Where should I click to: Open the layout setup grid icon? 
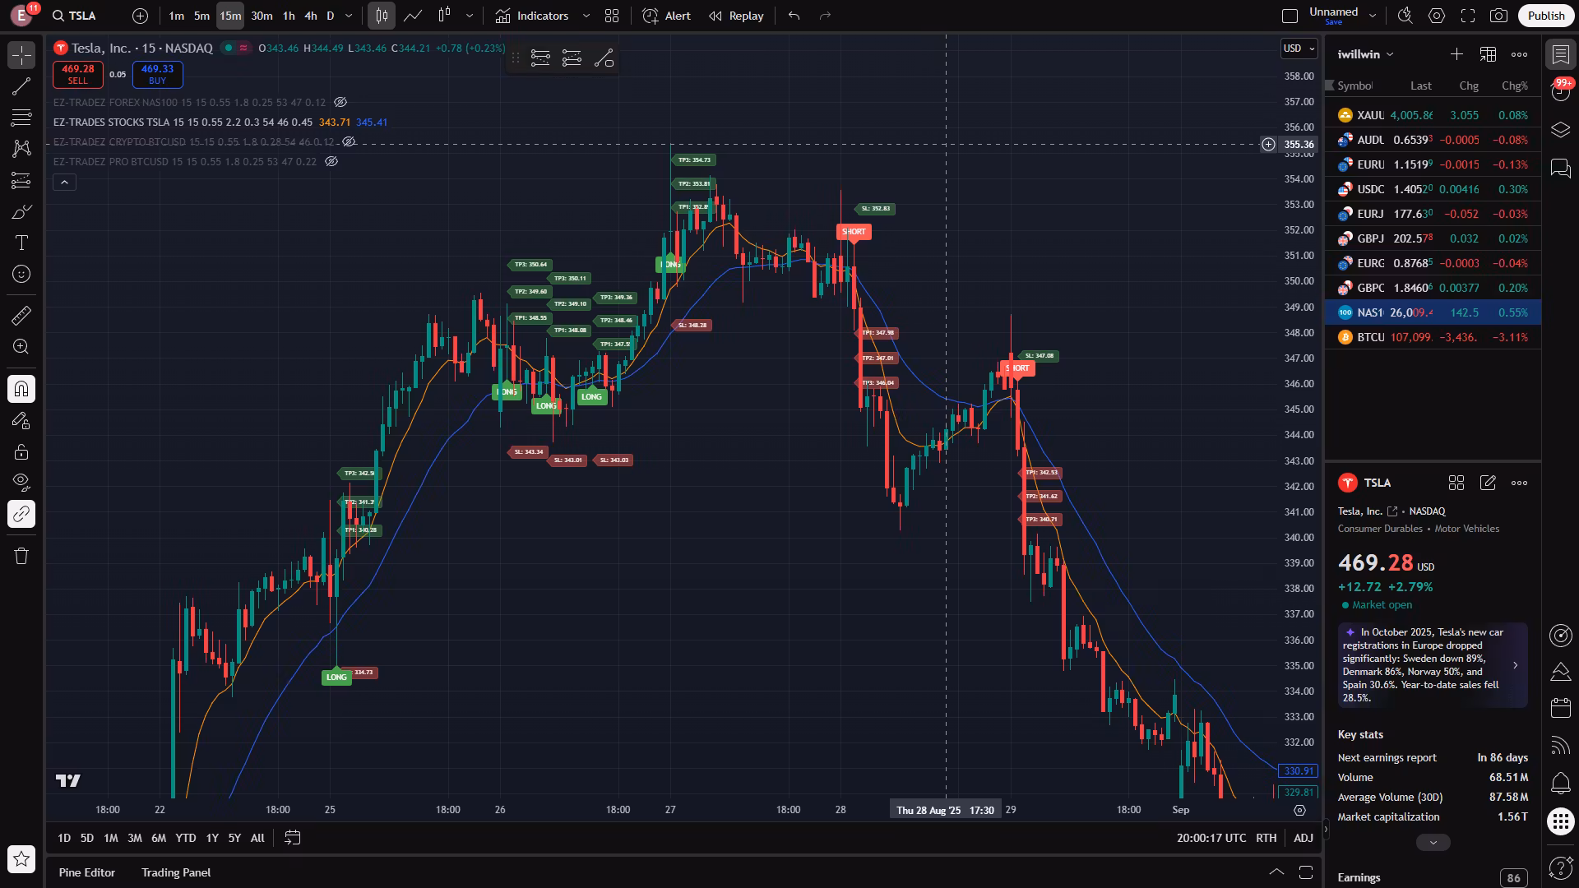612,16
